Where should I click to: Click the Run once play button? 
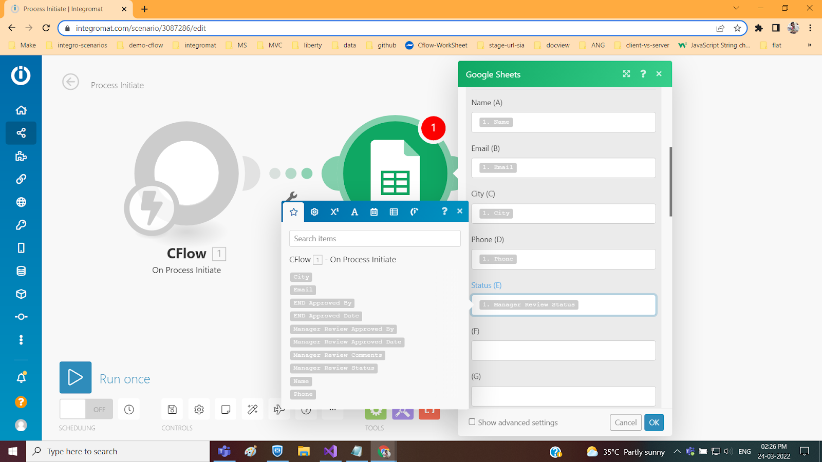[x=76, y=377]
